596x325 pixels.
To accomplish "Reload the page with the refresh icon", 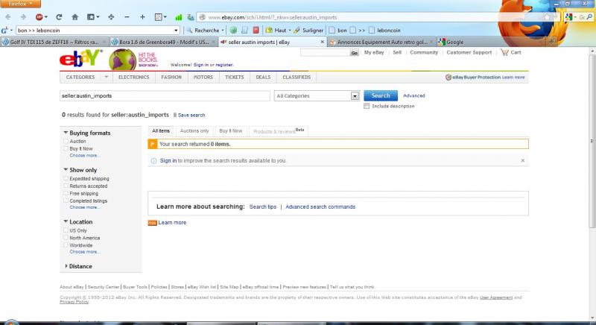I will tap(59, 17).
